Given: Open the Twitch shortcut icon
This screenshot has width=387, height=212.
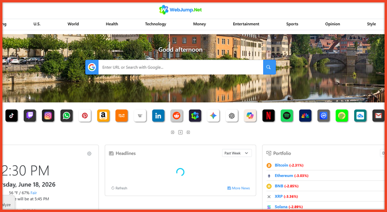Looking at the screenshot, I should point(30,116).
